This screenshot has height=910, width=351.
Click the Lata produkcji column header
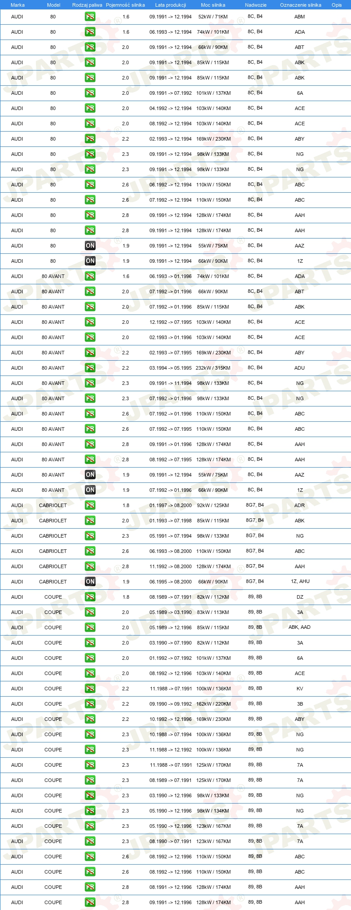(x=171, y=5)
